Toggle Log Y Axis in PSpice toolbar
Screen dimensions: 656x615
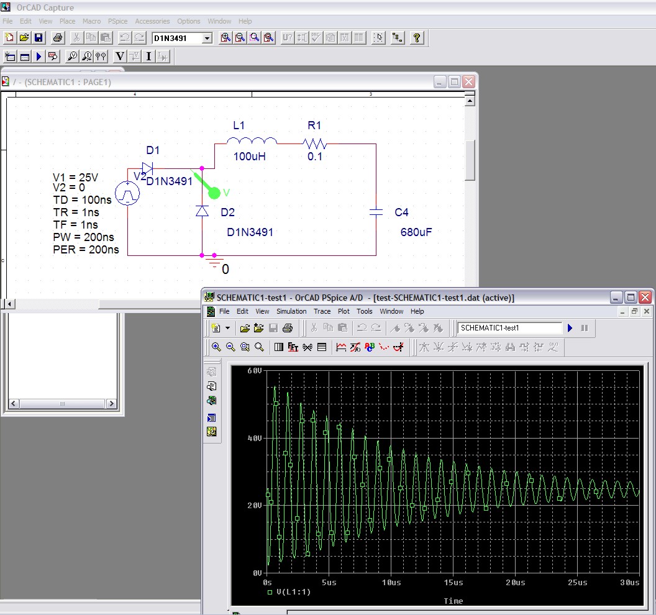point(321,347)
